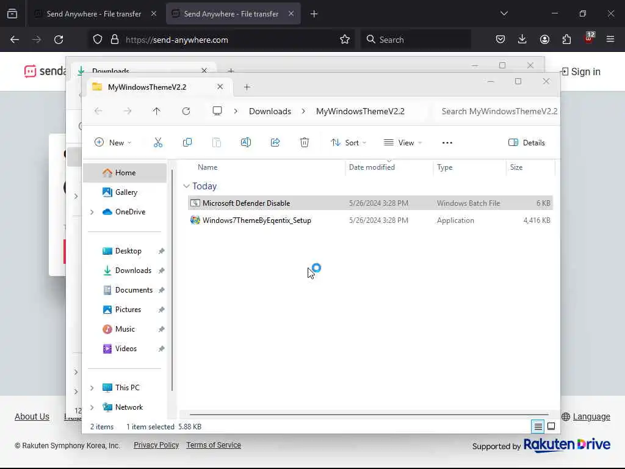Open the See more three-dots menu

(x=447, y=143)
